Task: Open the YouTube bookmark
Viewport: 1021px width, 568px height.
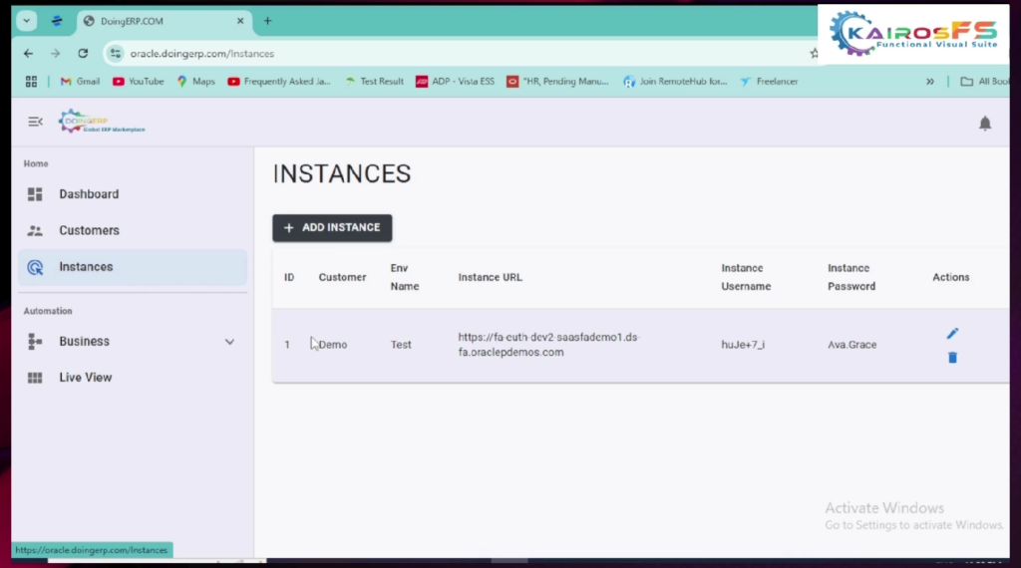Action: [x=138, y=82]
